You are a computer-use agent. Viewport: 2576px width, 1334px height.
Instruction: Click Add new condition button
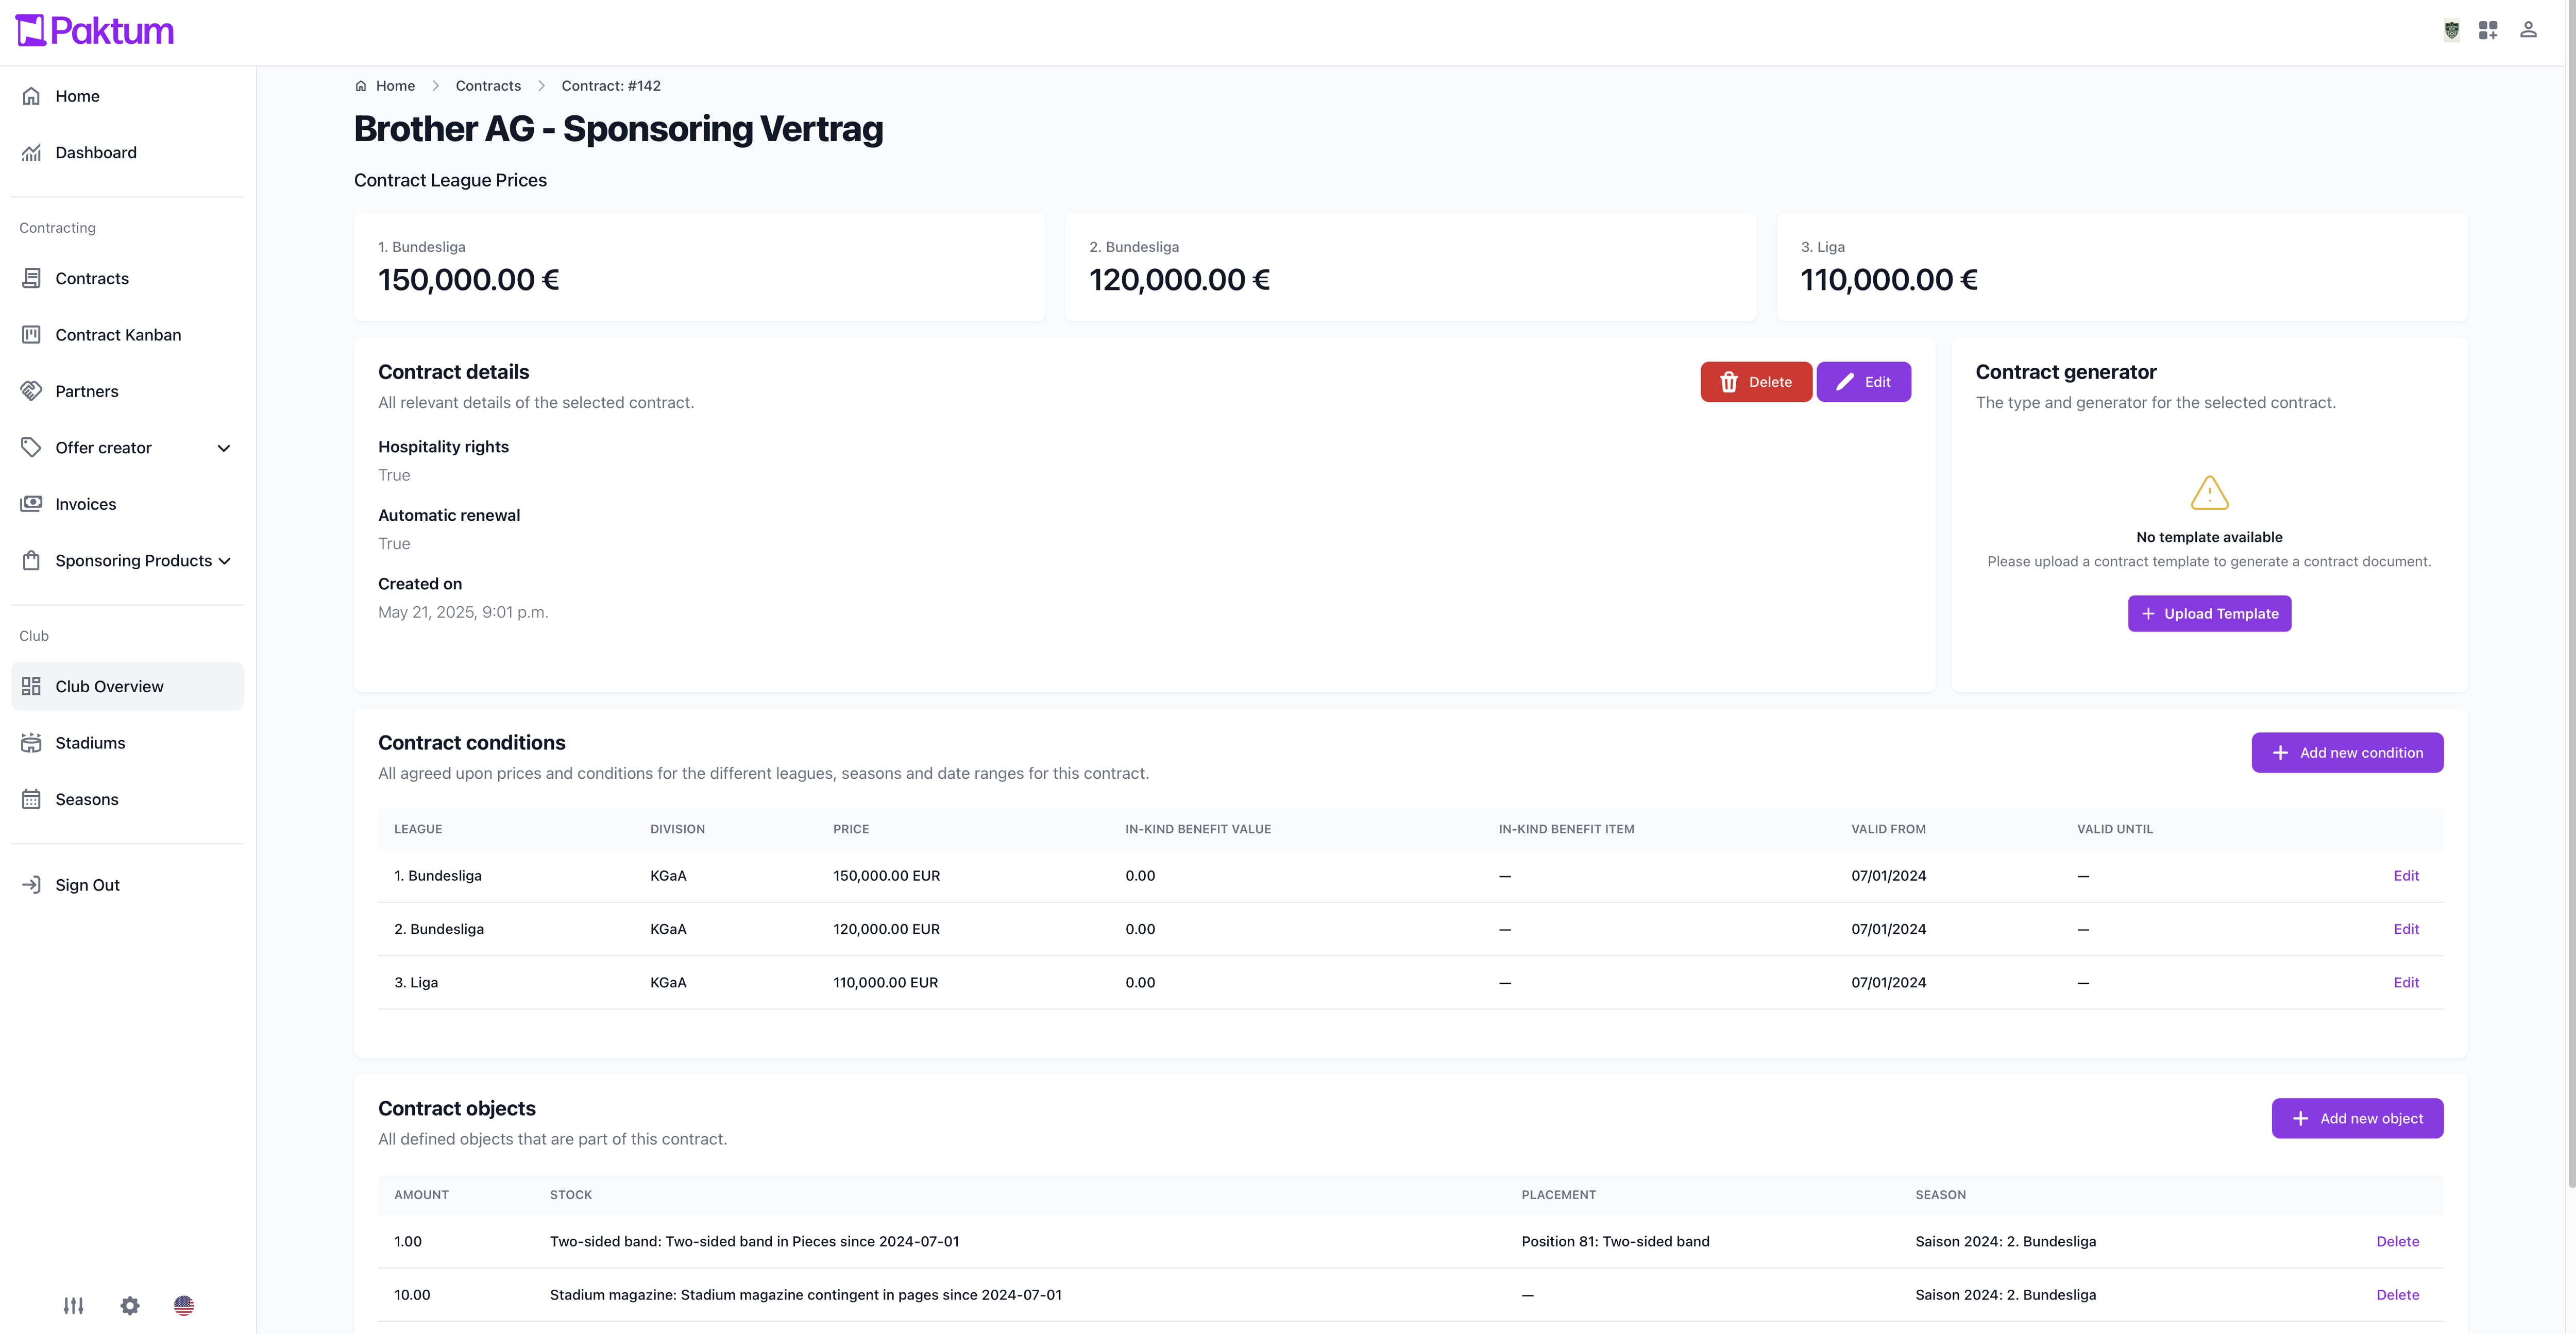tap(2347, 753)
